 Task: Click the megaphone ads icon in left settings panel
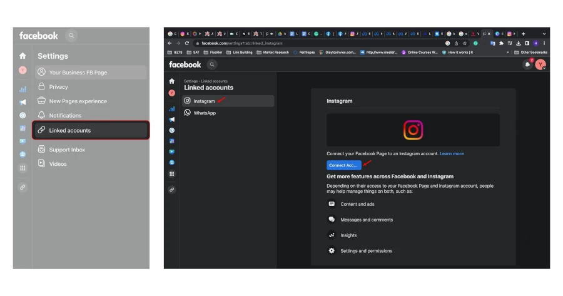point(23,103)
